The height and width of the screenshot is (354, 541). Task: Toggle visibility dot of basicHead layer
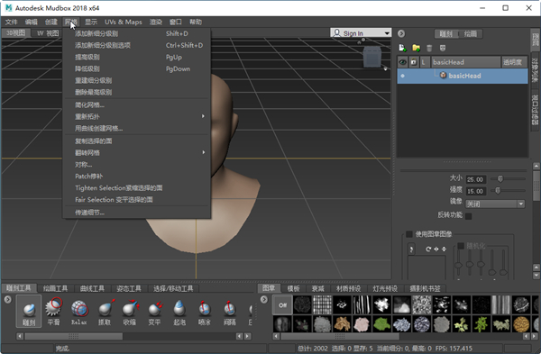402,76
